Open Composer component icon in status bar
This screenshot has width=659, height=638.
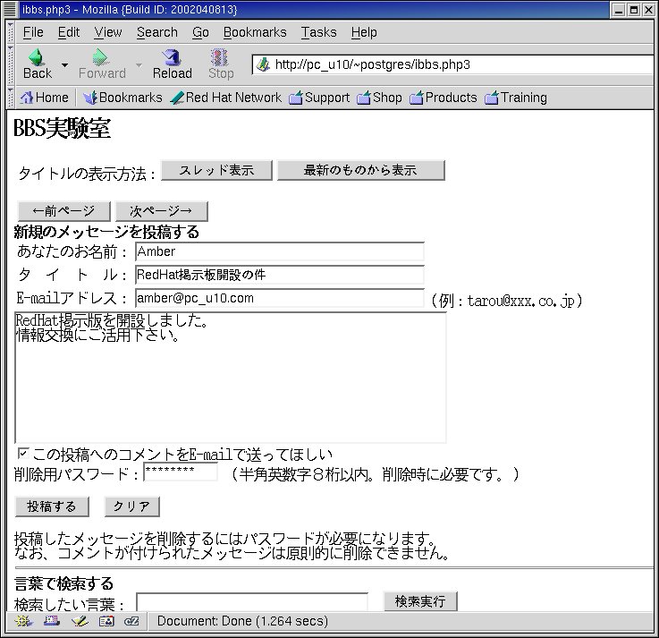80,621
